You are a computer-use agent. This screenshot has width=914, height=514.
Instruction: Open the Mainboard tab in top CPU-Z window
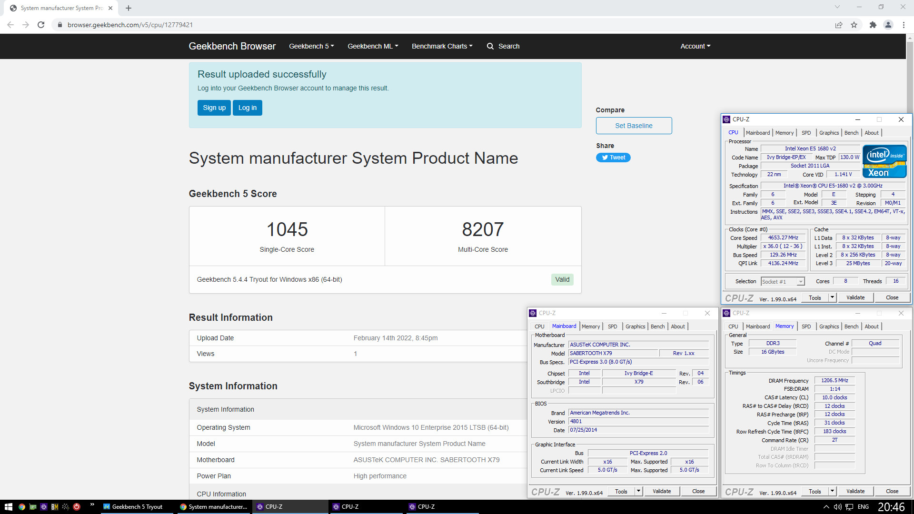(758, 133)
